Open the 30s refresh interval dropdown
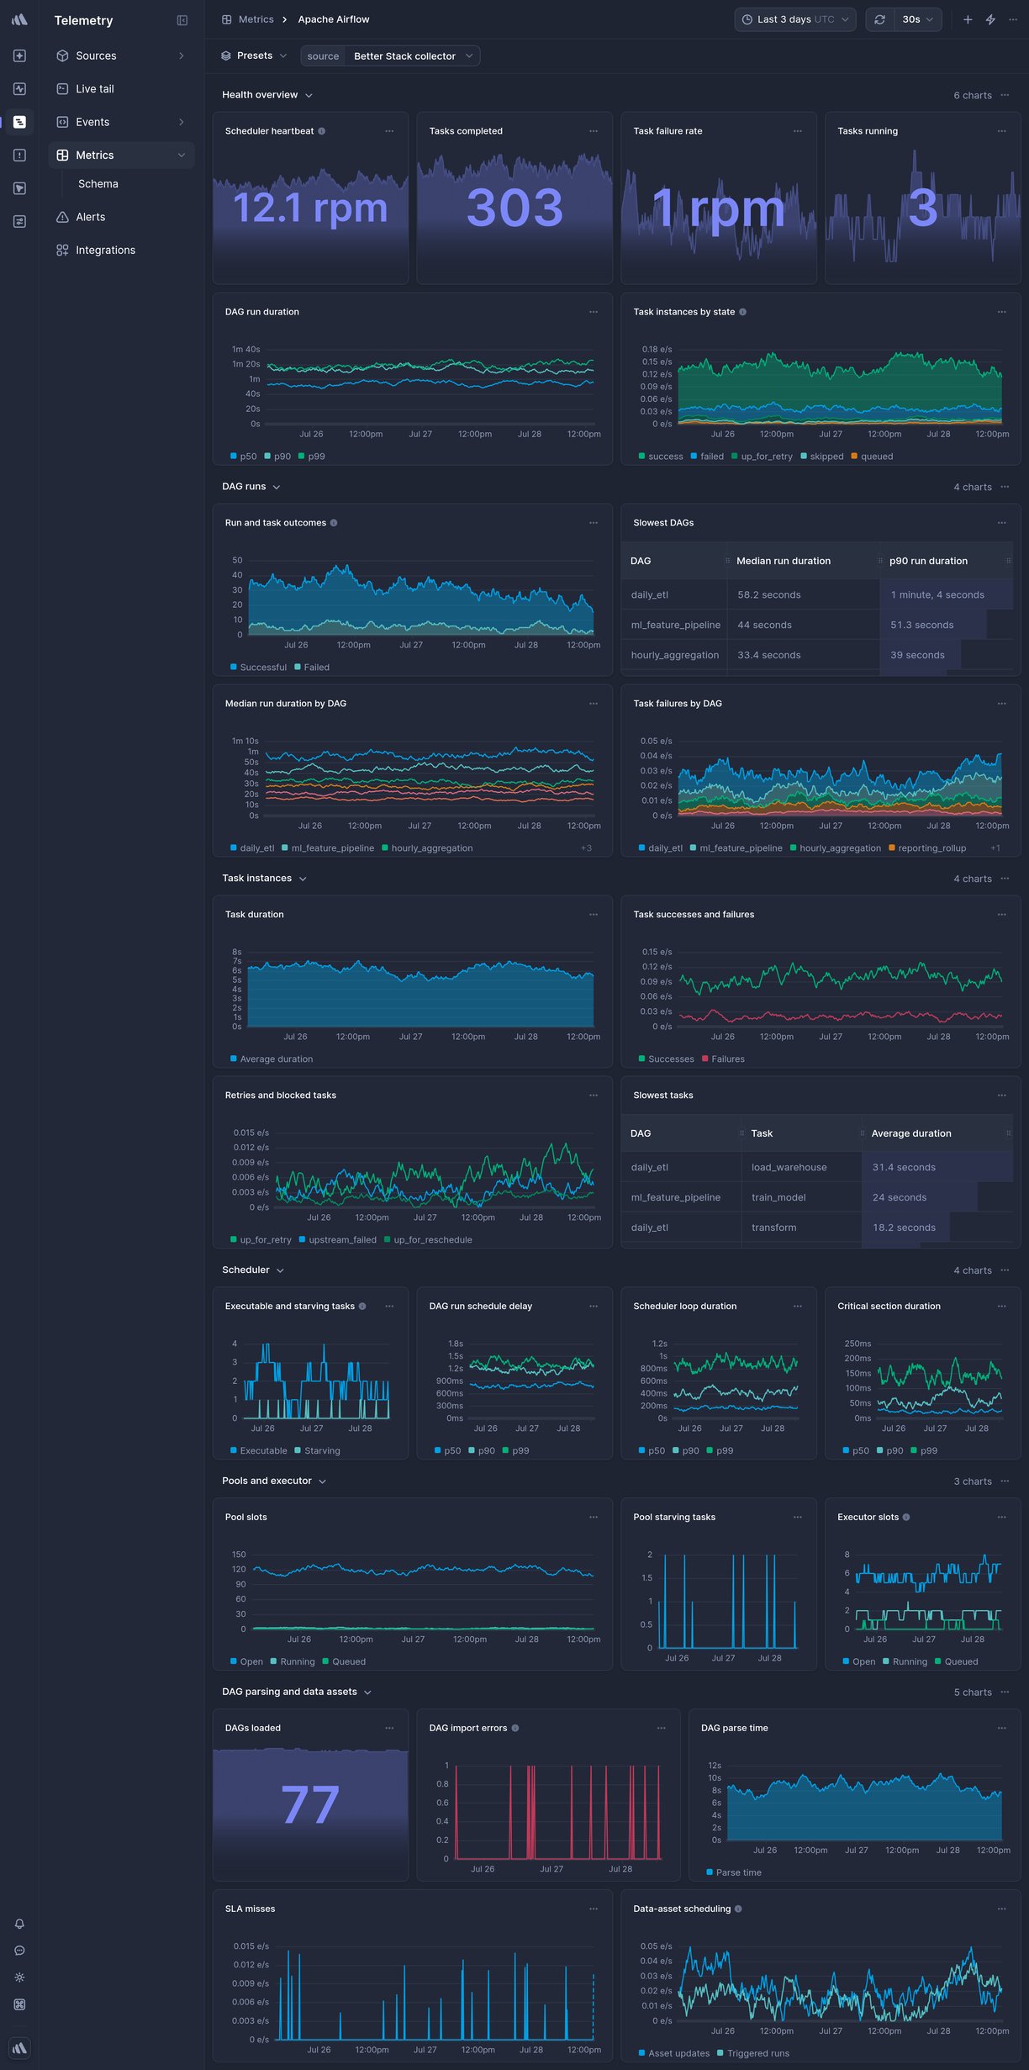This screenshot has height=2070, width=1029. click(x=917, y=19)
